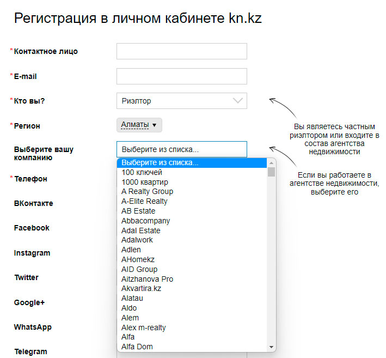Image resolution: width=386 pixels, height=358 pixels.
Task: Click the list scrollbar up arrow
Action: (x=271, y=162)
